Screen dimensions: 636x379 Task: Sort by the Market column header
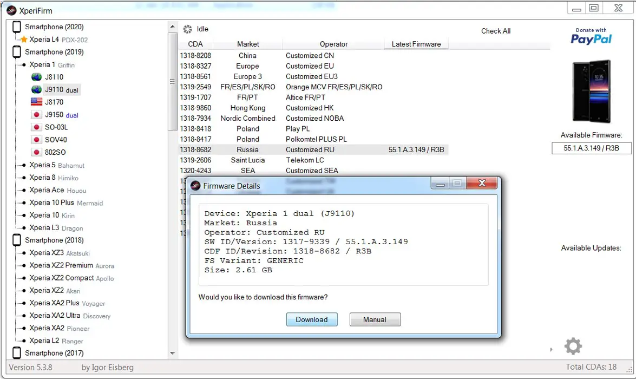click(248, 44)
